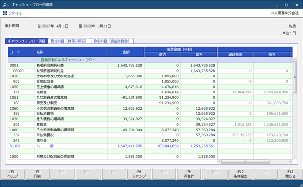Click amount 39,524,827 in row 1070
Image resolution: width=303 pixels, height=187 pixels.
[133, 119]
